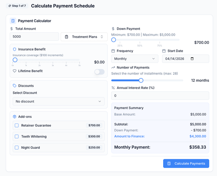Check the Teeth Whitening add-on
The width and height of the screenshot is (217, 176).
pos(17,136)
